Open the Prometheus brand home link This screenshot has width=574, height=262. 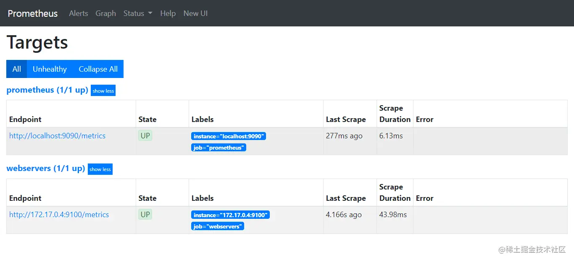[33, 13]
